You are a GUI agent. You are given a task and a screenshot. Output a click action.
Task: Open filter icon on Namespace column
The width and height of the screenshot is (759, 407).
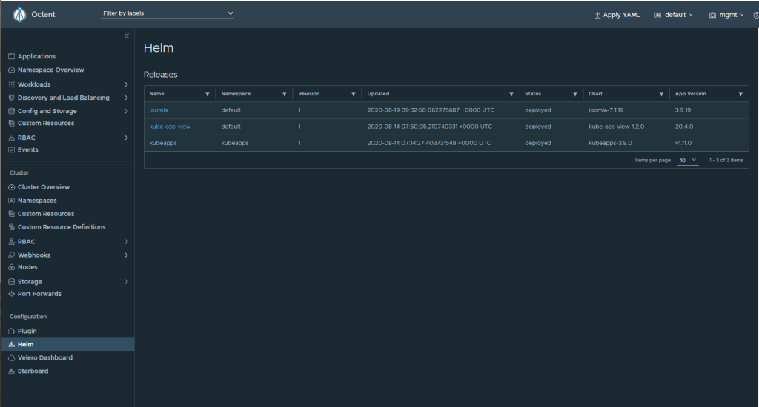(x=284, y=95)
